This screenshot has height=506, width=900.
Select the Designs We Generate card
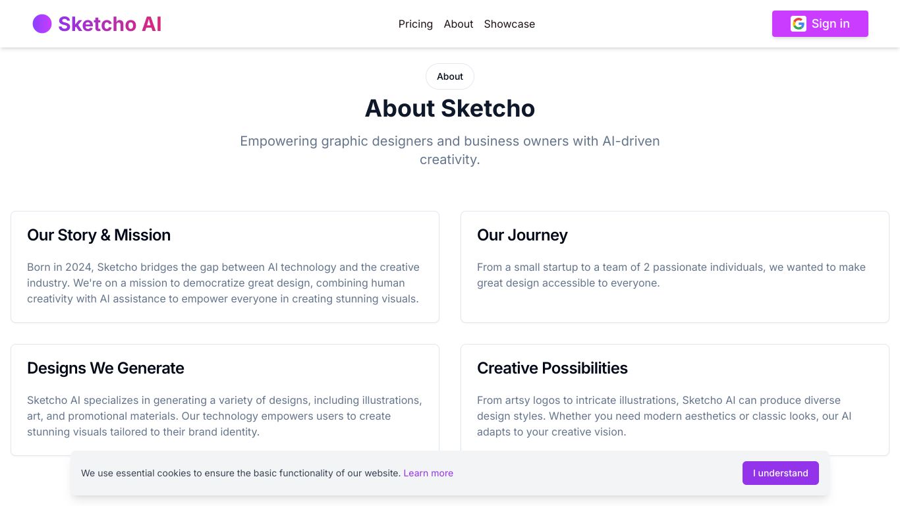[x=225, y=400]
